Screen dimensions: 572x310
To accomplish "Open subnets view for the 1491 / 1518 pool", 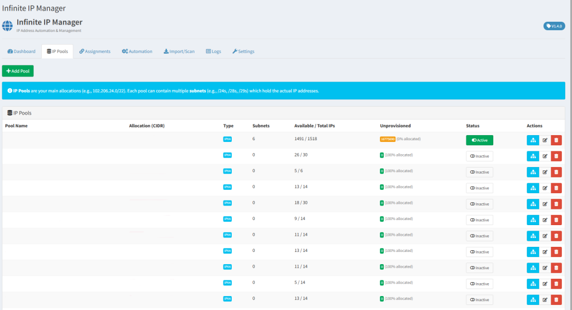I will tap(533, 140).
